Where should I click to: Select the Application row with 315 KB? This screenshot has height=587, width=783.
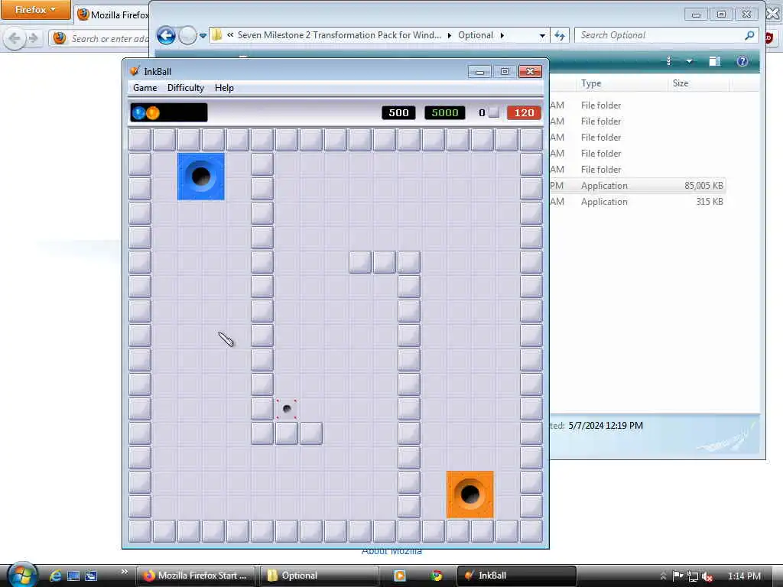(x=638, y=202)
